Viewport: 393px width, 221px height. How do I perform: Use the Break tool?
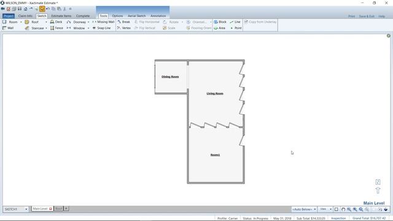pyautogui.click(x=124, y=22)
